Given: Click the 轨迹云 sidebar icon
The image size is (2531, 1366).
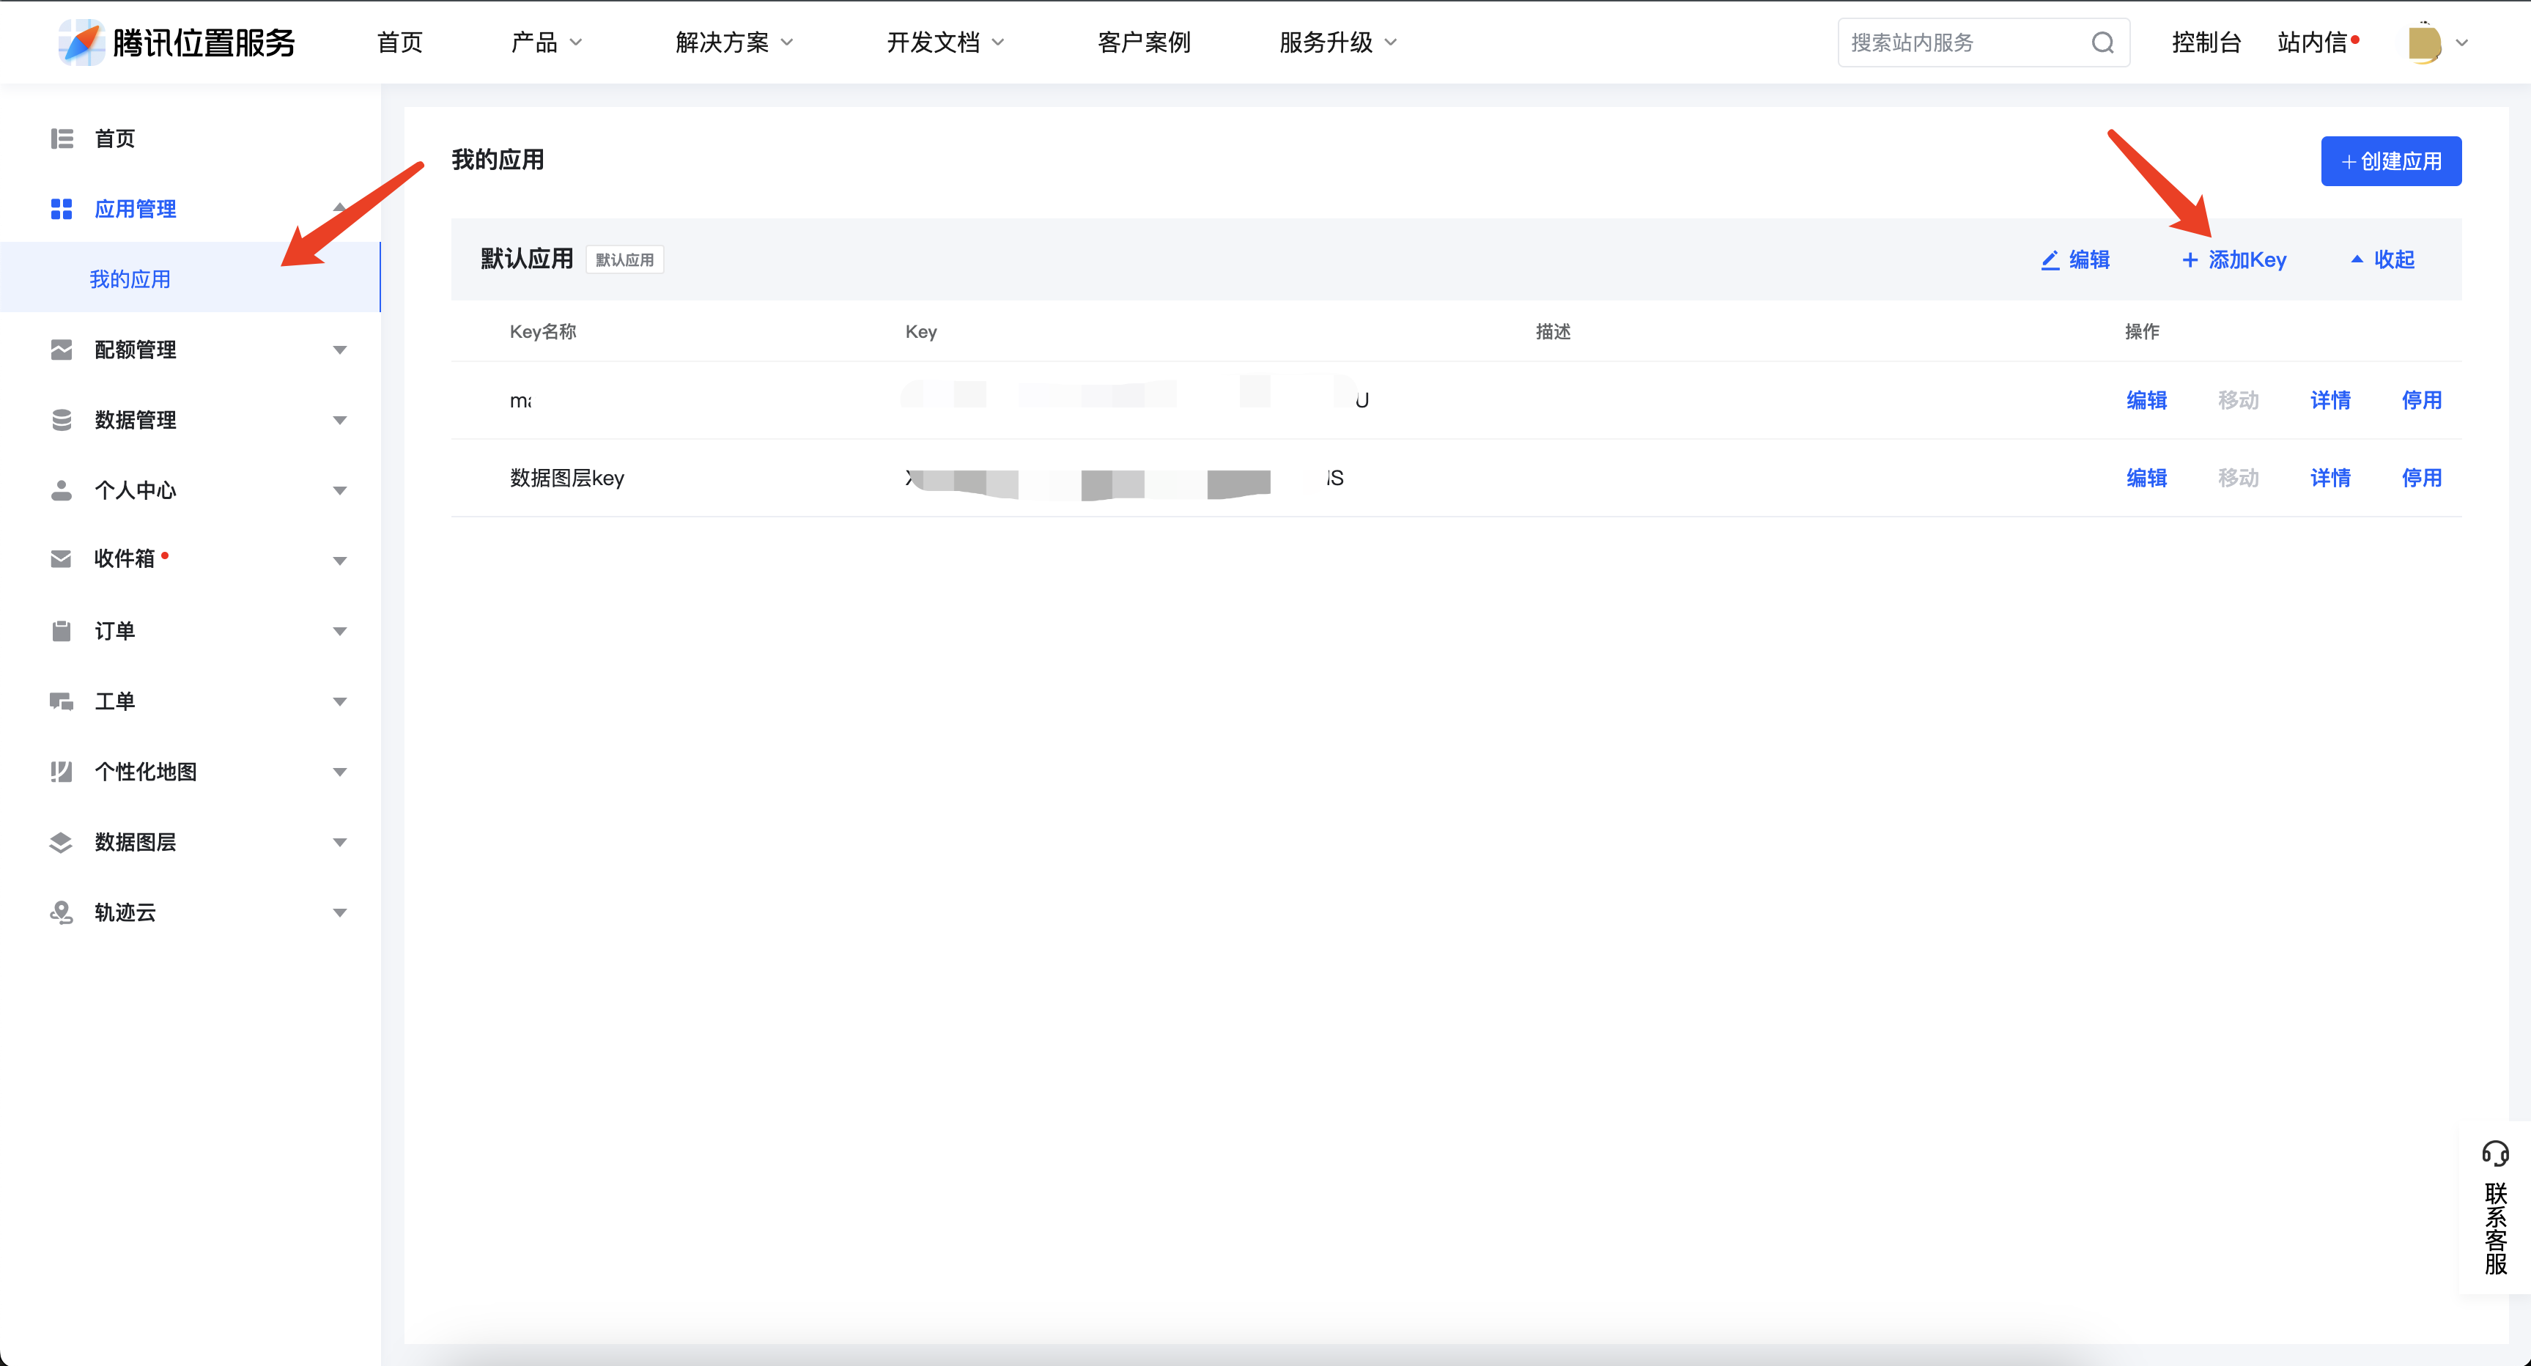Looking at the screenshot, I should 61,912.
